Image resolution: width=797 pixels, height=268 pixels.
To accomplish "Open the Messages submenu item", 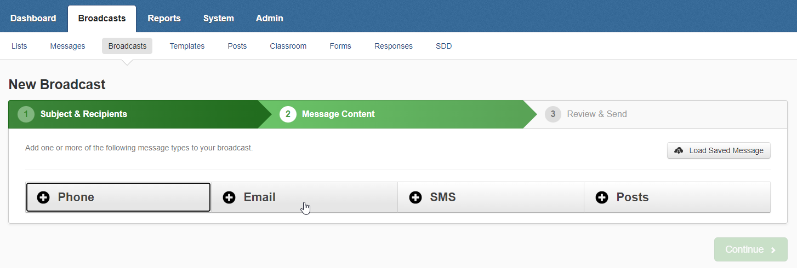I will click(67, 46).
